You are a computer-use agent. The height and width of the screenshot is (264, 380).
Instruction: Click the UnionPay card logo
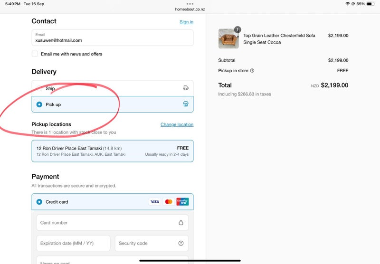tap(182, 202)
